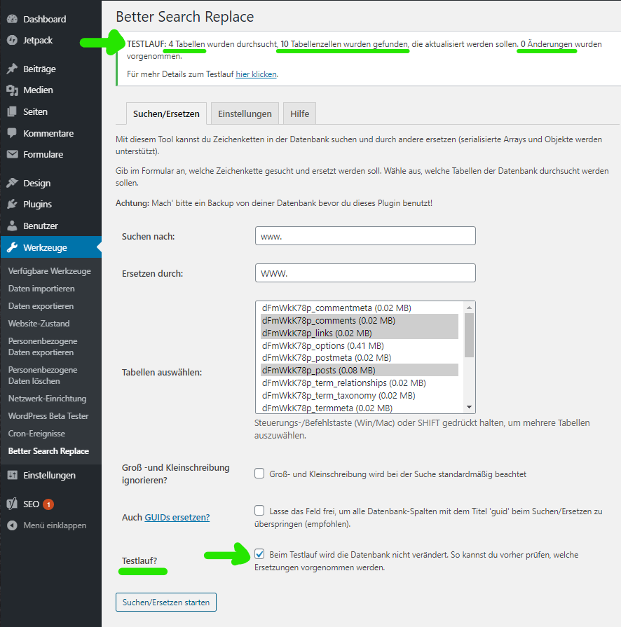Open the Hilfe tab

(299, 113)
